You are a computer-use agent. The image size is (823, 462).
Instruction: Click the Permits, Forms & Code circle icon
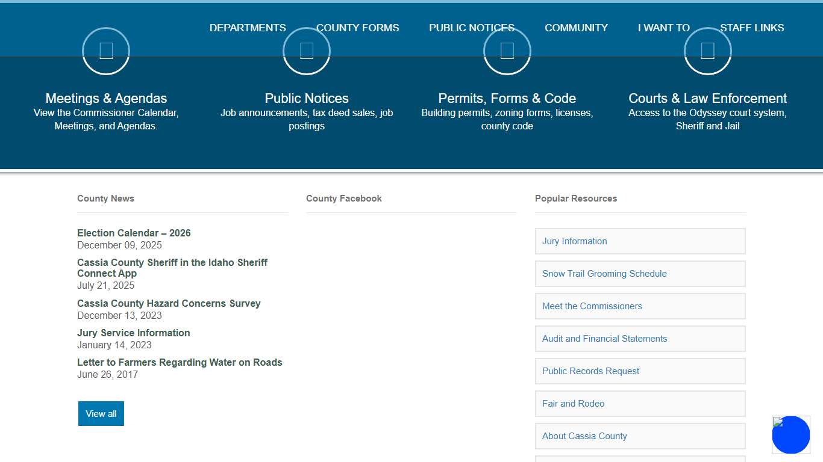(507, 52)
